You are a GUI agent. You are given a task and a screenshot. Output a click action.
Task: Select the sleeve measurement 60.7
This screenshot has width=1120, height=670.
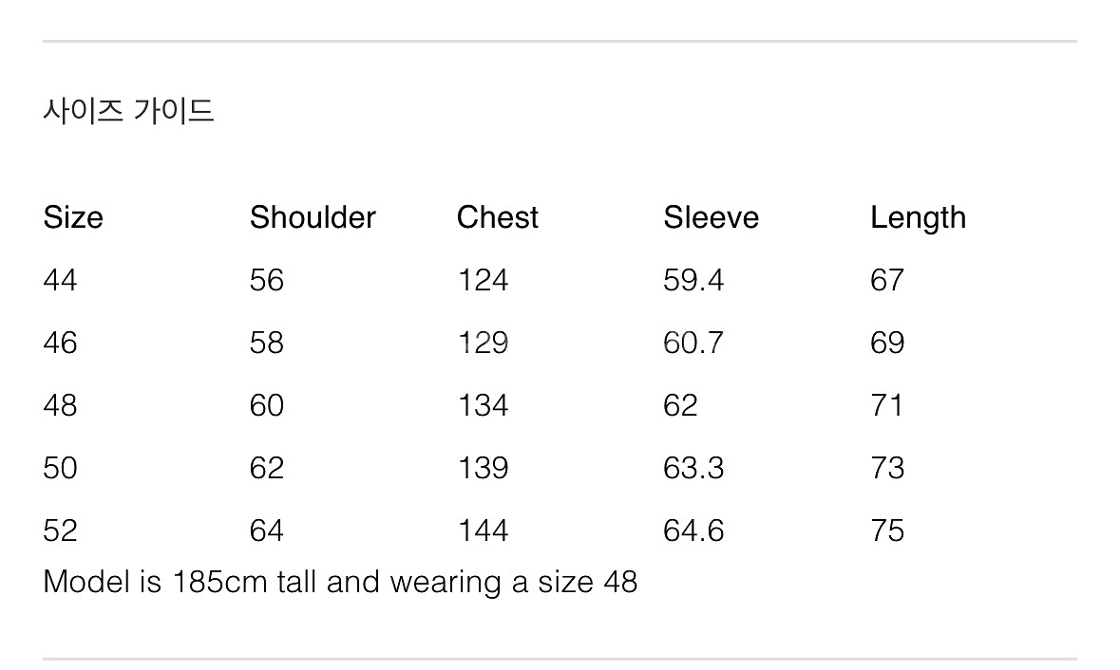click(693, 343)
